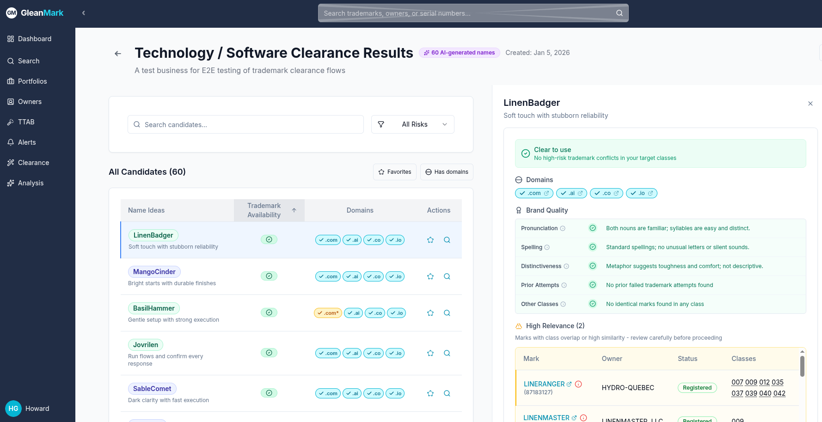Viewport: 822px width, 422px height.
Task: Click the .ai domain chip in details panel
Action: tap(571, 193)
